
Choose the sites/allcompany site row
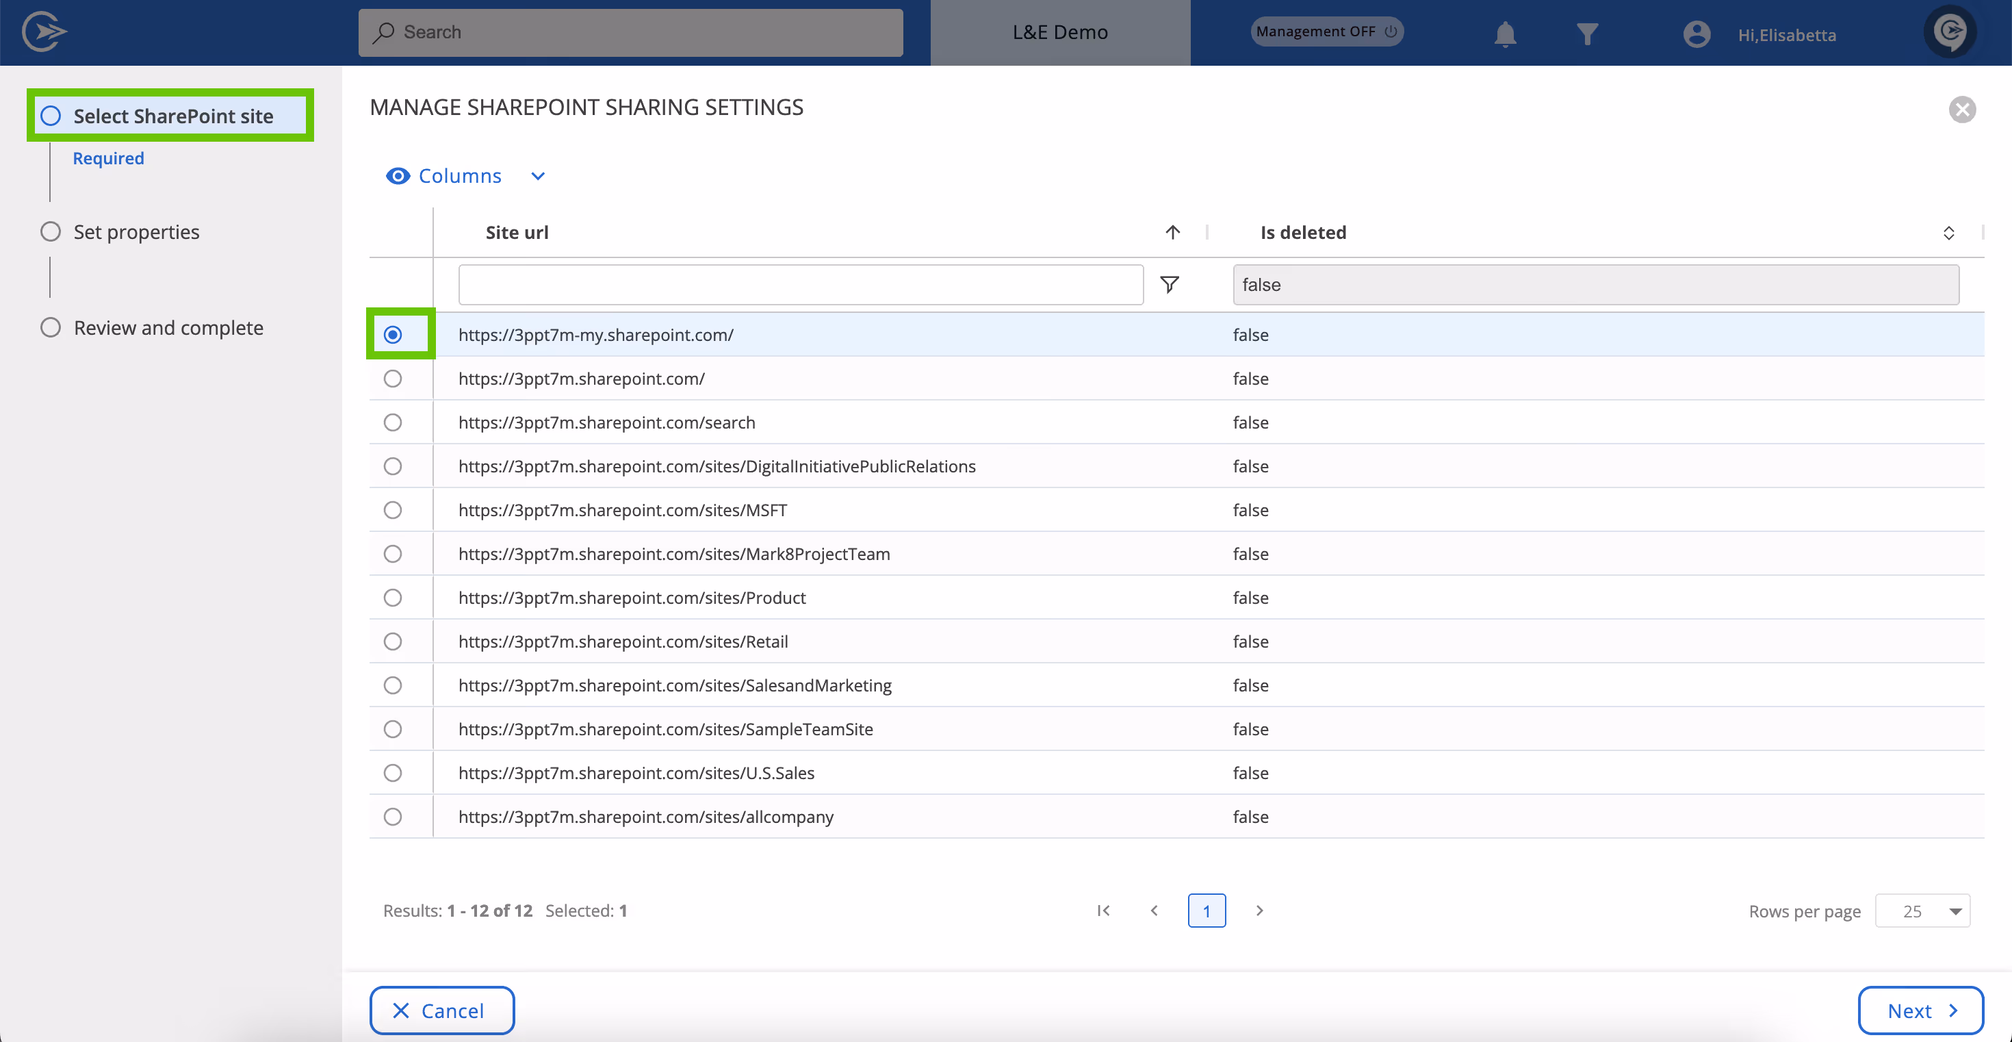pos(393,816)
